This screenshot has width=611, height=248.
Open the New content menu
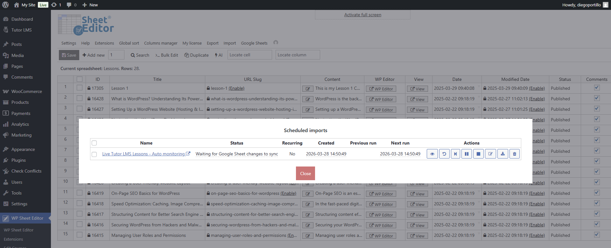pos(90,5)
